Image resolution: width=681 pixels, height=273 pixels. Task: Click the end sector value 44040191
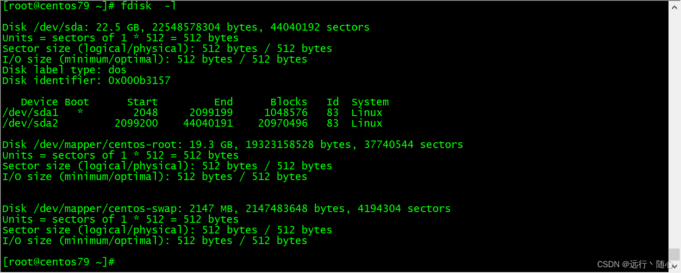click(x=208, y=124)
